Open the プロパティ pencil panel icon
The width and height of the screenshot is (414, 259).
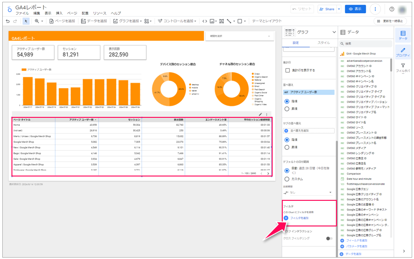coord(403,52)
